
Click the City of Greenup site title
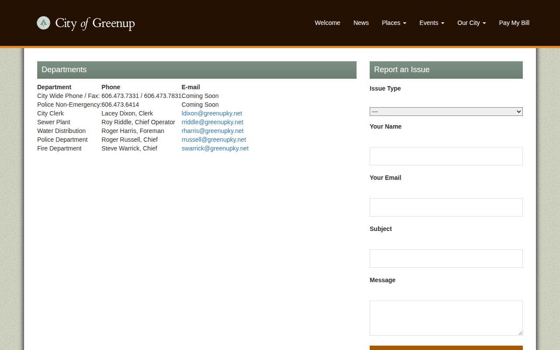(95, 23)
